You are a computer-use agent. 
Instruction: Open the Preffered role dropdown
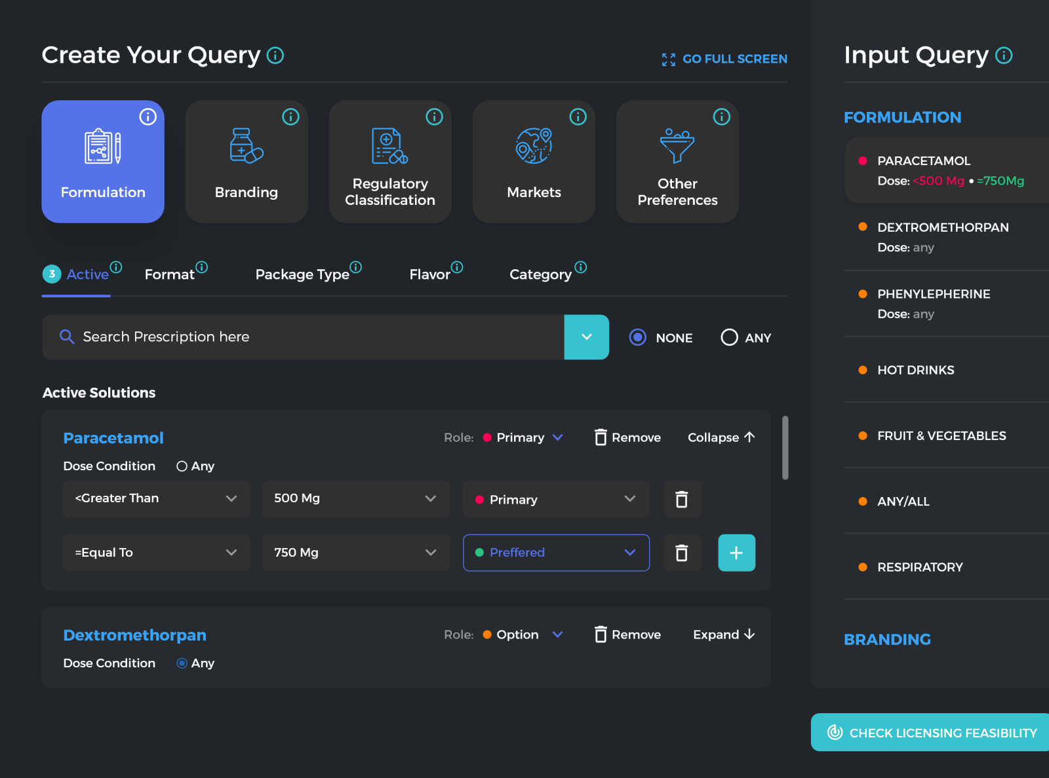tap(555, 553)
